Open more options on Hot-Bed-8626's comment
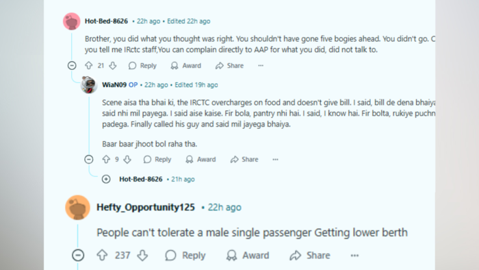This screenshot has width=479, height=270. [261, 65]
